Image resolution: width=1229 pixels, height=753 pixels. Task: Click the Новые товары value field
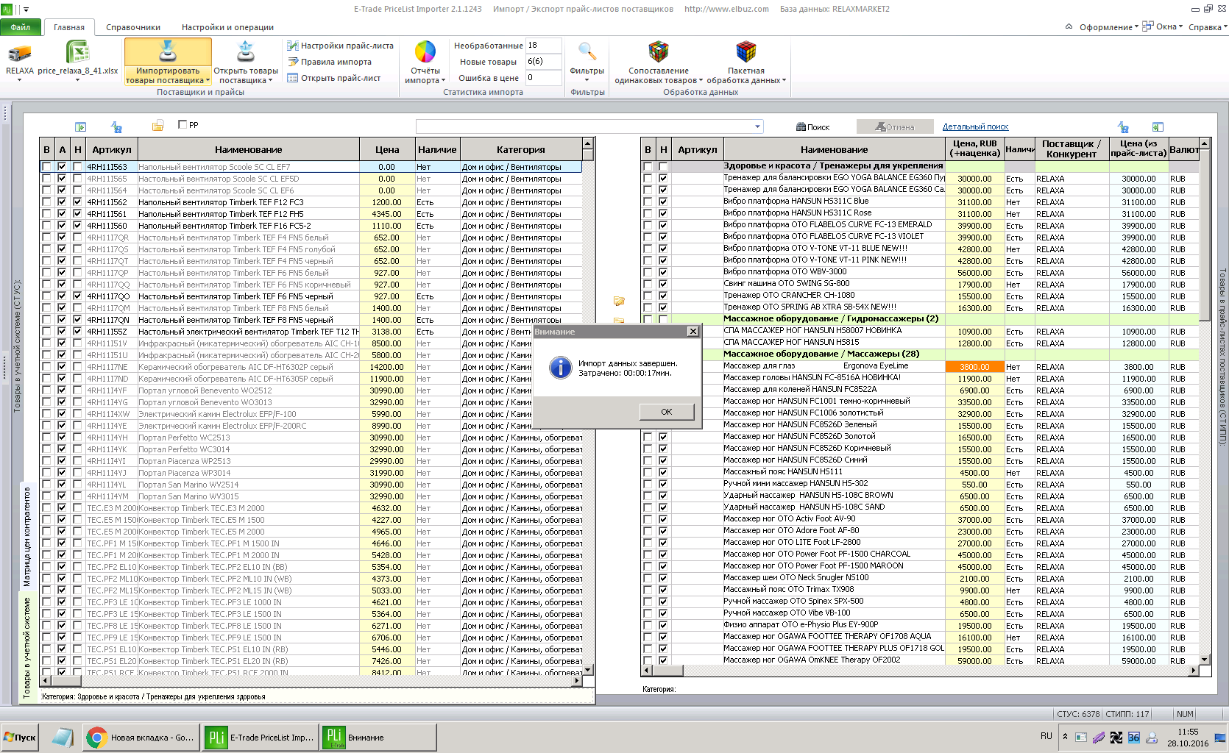point(543,62)
